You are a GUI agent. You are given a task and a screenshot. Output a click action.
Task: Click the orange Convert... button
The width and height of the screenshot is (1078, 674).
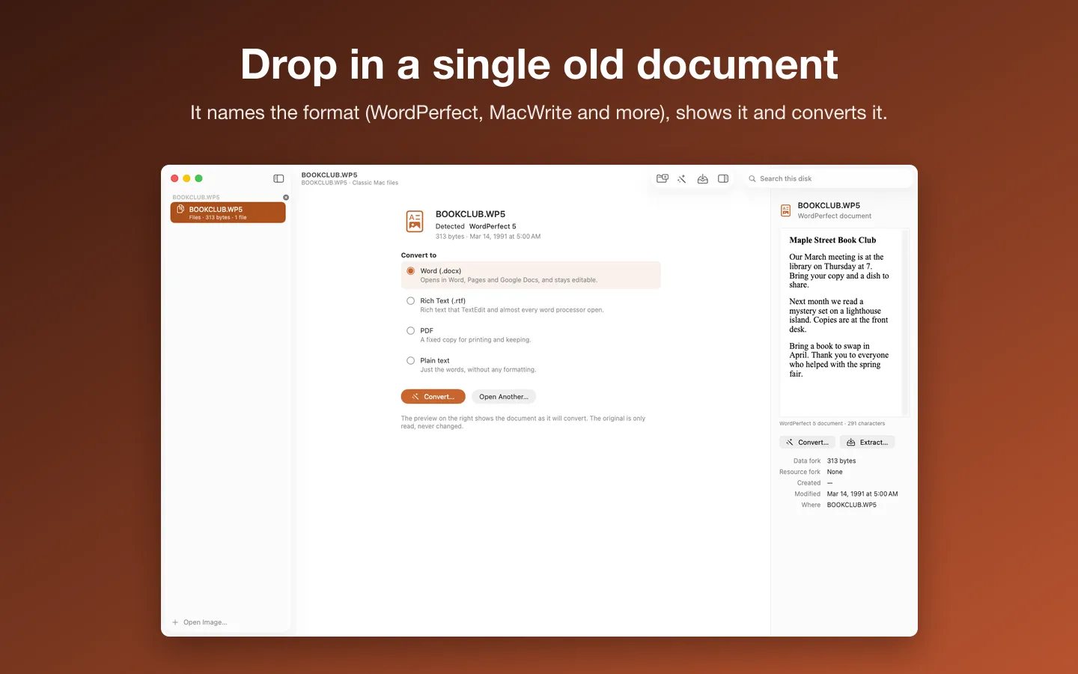433,397
